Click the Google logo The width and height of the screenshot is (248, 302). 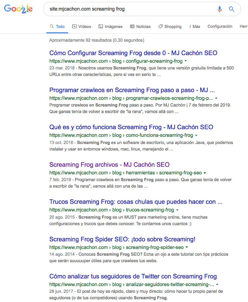18,9
